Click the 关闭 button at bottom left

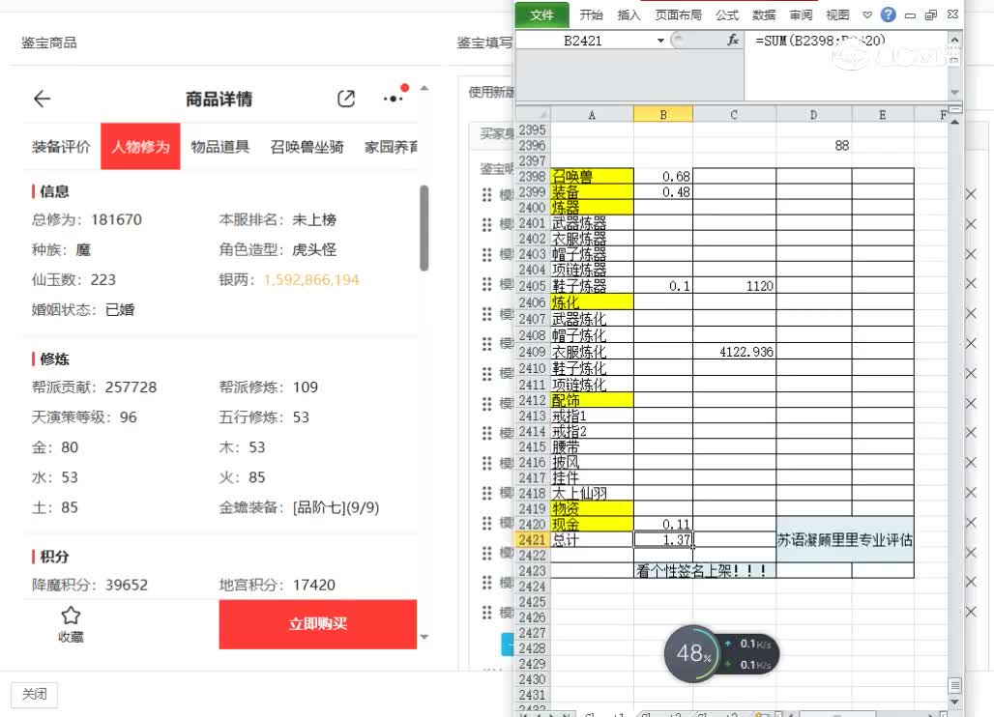click(x=34, y=694)
